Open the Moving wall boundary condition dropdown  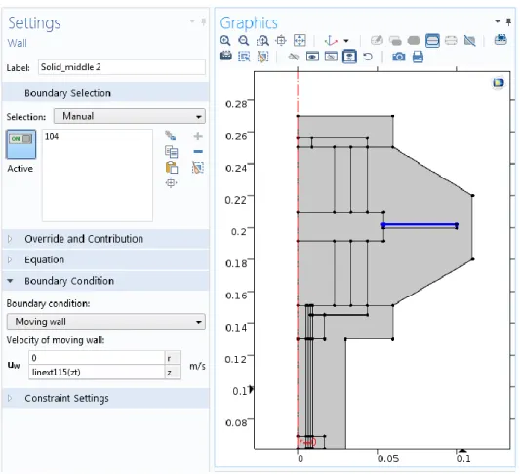click(105, 322)
